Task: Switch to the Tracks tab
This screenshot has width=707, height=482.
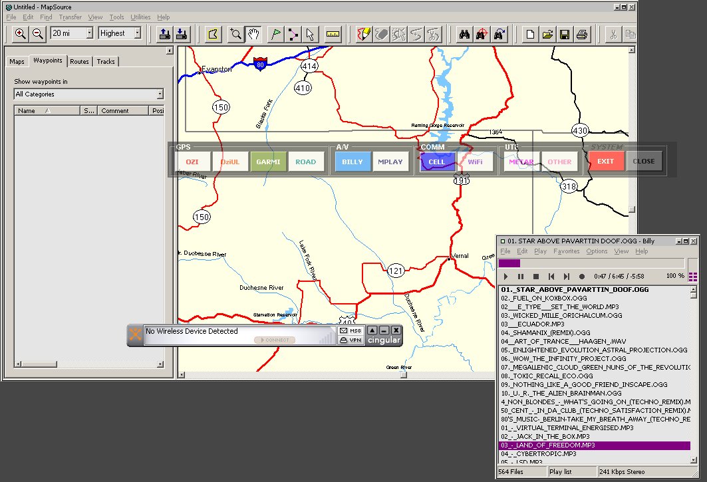Action: pyautogui.click(x=106, y=61)
